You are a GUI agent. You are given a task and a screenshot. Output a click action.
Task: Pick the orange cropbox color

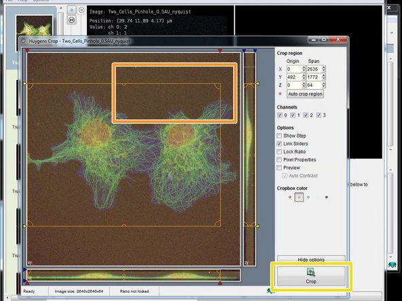click(x=299, y=197)
